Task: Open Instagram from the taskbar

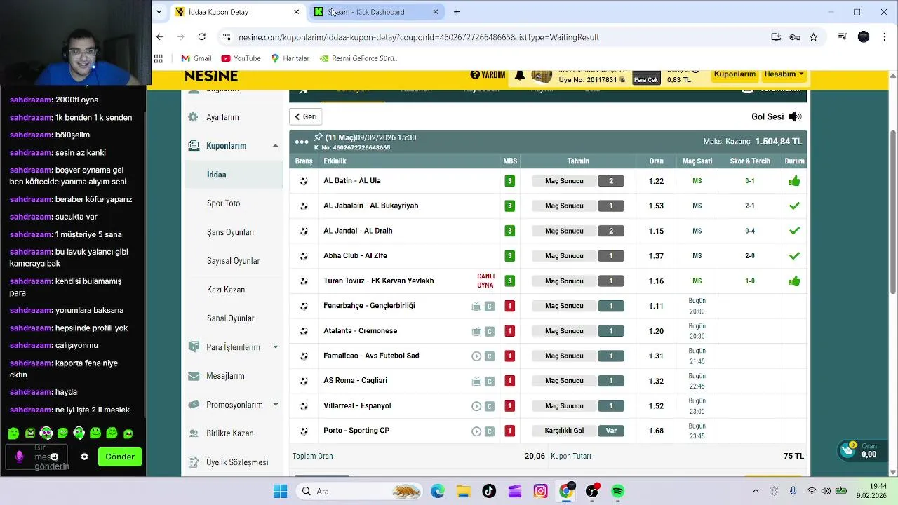Action: click(x=540, y=491)
